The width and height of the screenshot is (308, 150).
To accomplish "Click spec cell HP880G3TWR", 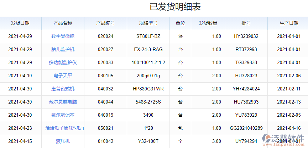I will coord(148,89).
